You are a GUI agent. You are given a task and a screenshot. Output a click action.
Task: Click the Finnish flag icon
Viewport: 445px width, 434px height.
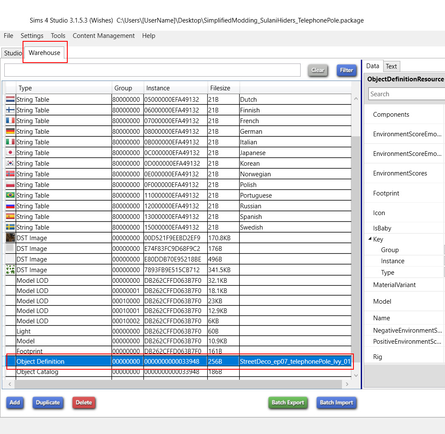tap(10, 110)
